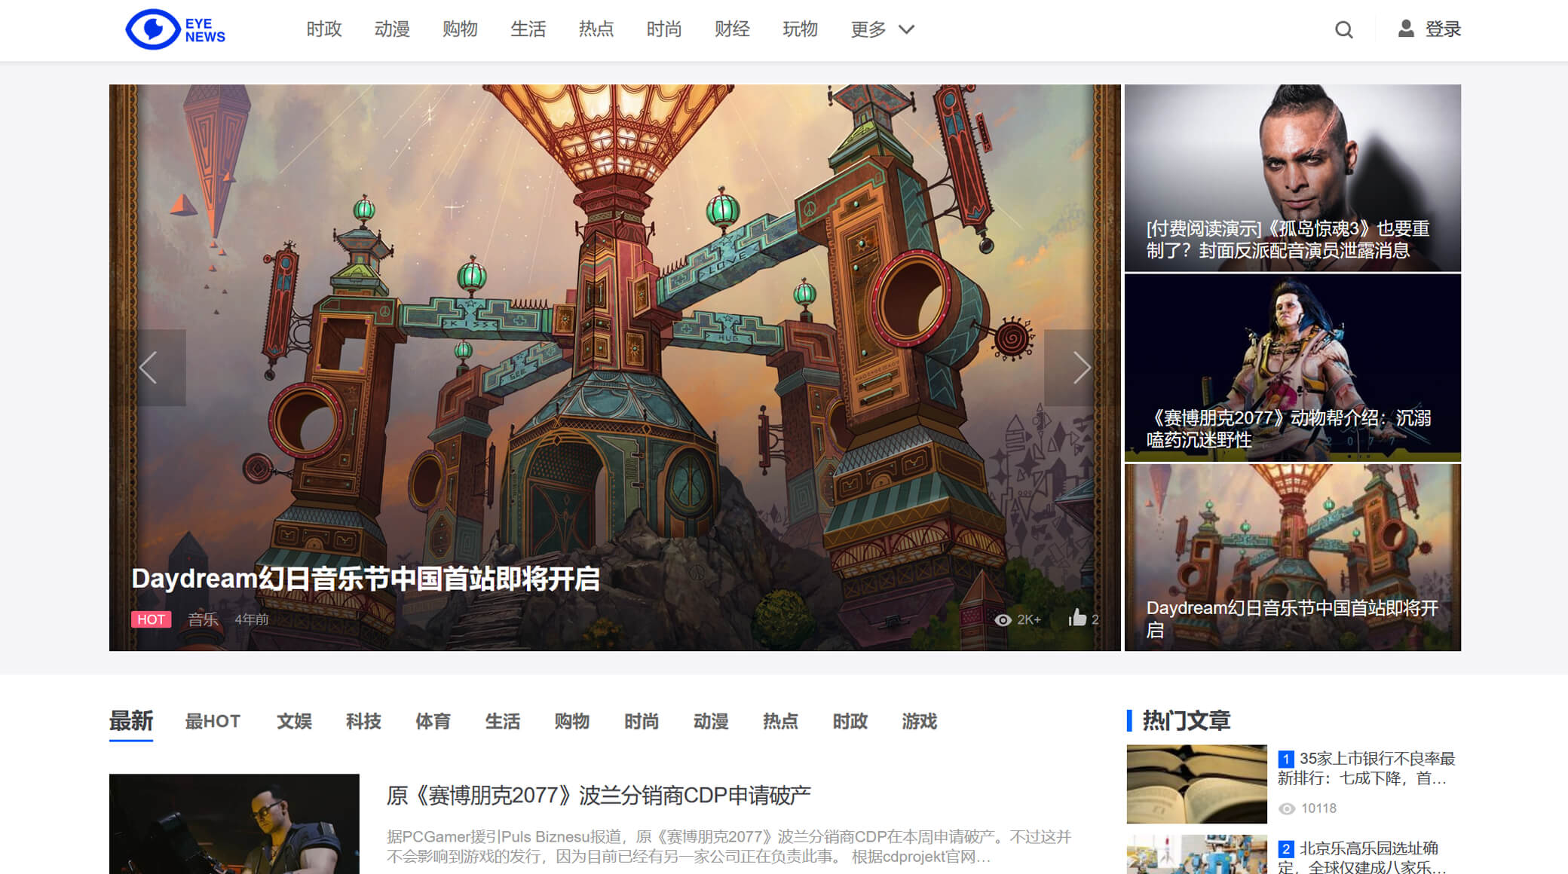Viewport: 1568px width, 874px height.
Task: Like the banner article with thumbs-up icon
Action: pos(1077,618)
